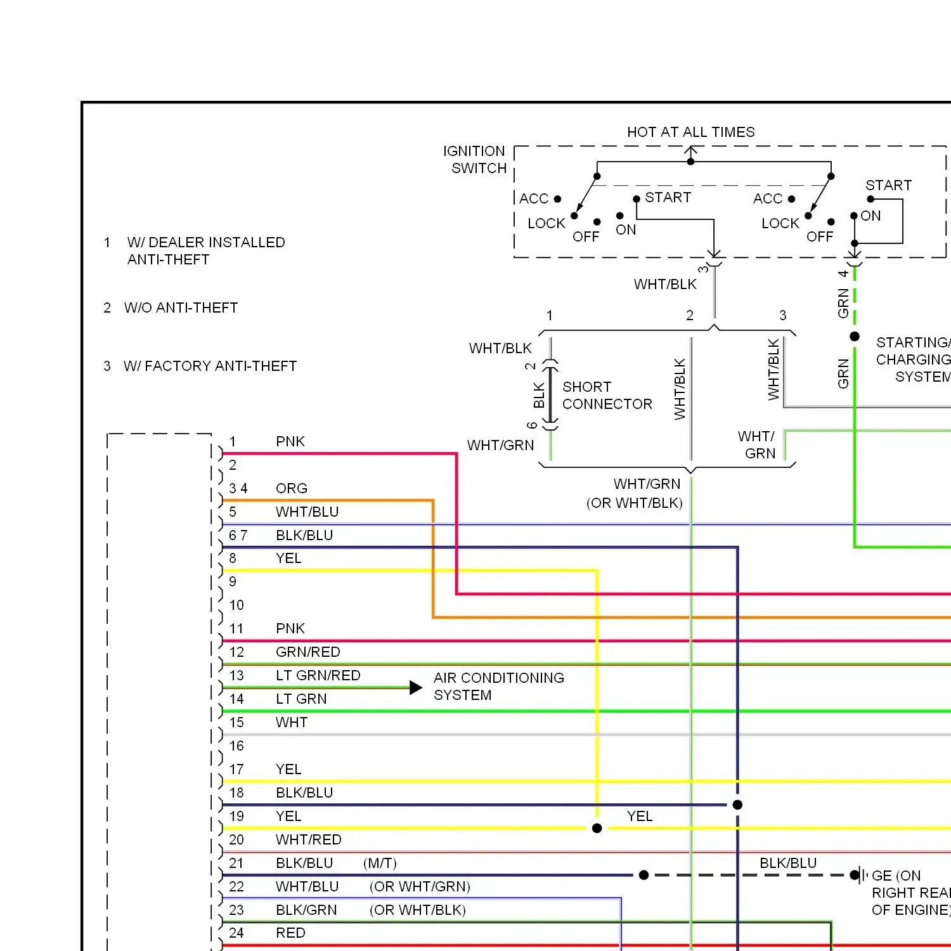
Task: Click the 'IGNITION SWITCH' label
Action: point(475,160)
